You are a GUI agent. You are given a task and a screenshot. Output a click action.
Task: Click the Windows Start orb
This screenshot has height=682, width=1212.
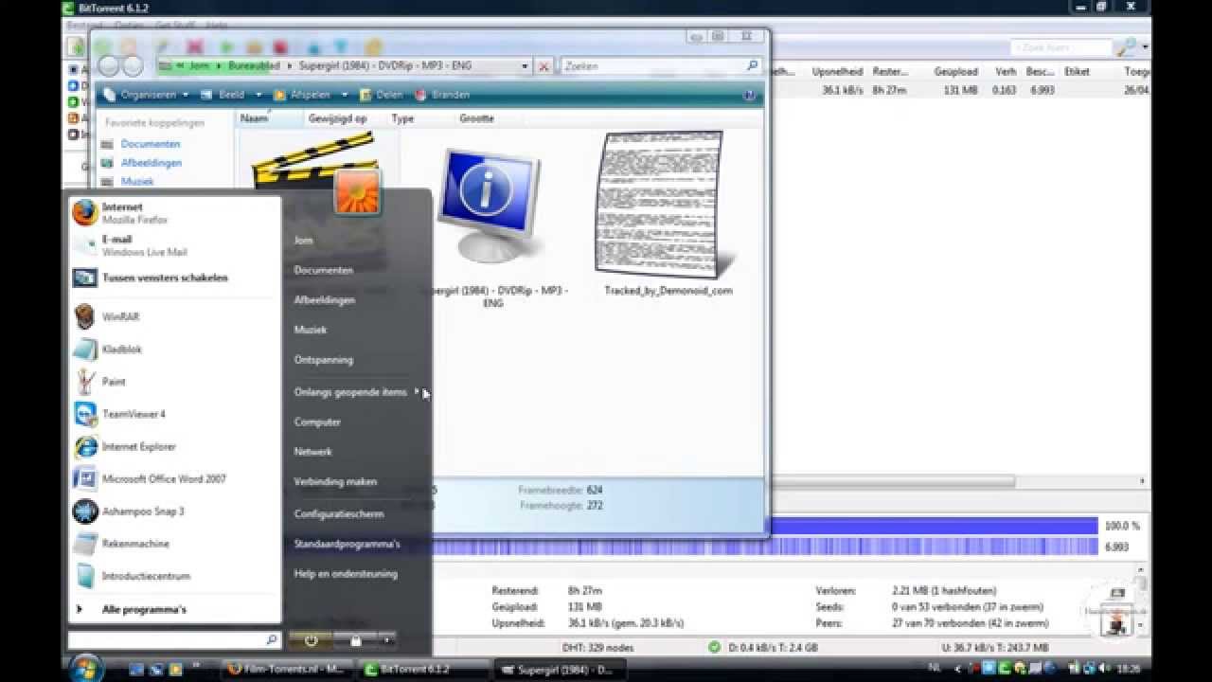[x=85, y=668]
